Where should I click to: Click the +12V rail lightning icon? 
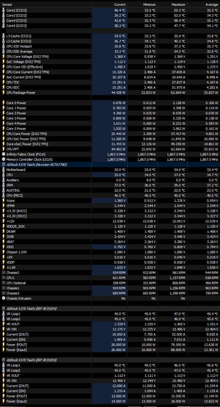pos(4,221)
